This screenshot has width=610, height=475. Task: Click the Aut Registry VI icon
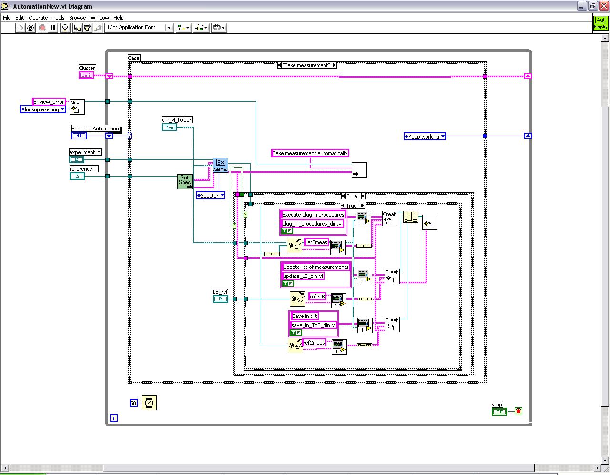(x=600, y=23)
